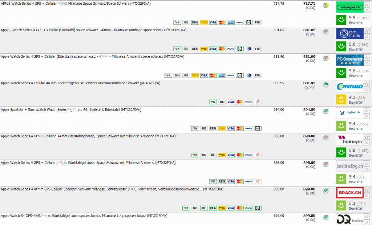The image size is (372, 225).
Task: Click the availability pie icon in microspot row
Action: (326, 5)
